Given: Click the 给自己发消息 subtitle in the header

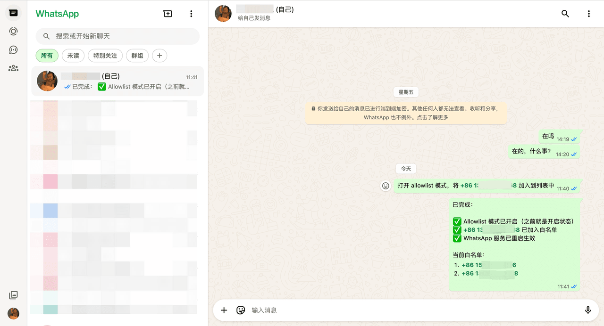Looking at the screenshot, I should coord(254,18).
